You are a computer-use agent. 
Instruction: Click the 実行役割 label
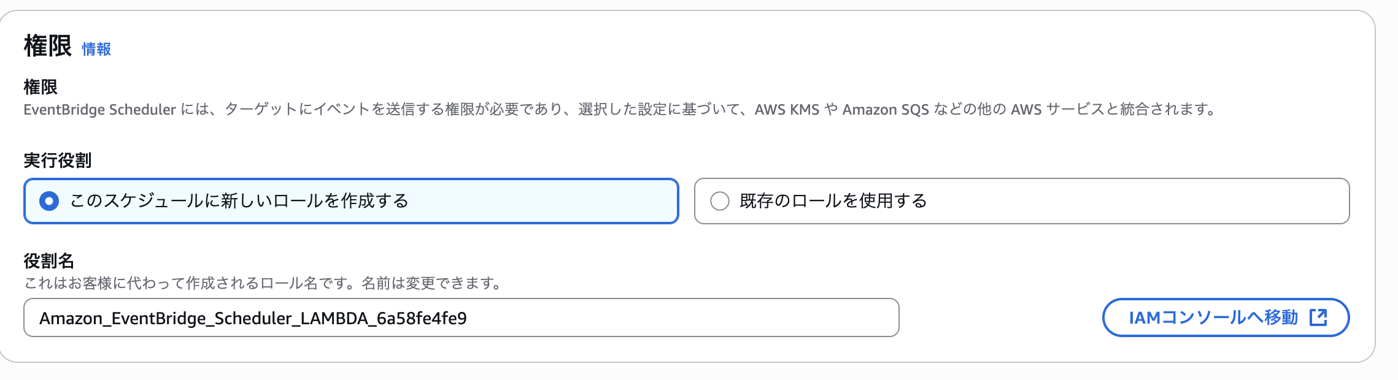[57, 161]
